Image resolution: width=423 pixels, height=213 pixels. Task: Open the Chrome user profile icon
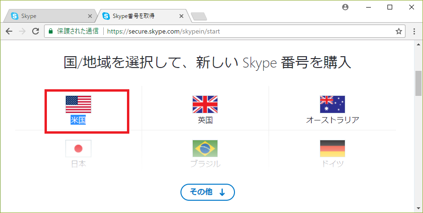[345, 7]
